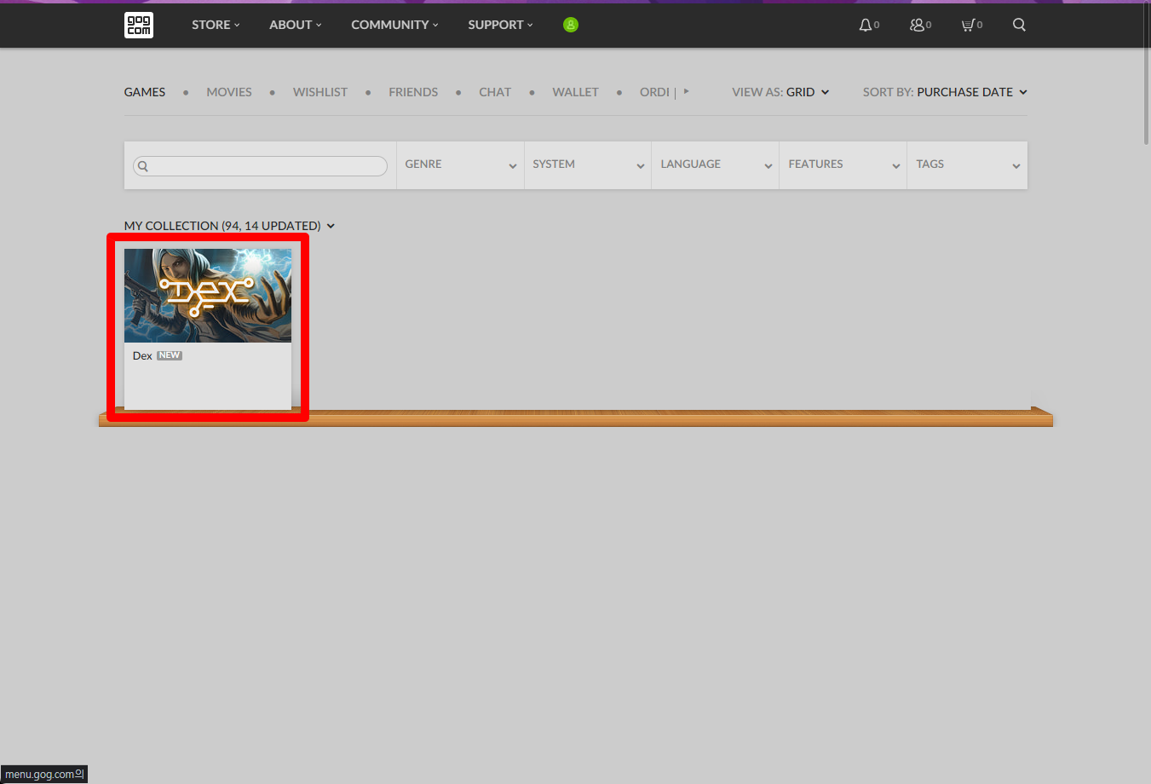Expand MY COLLECTION (94, 14 UPDATED) menu
This screenshot has height=784, width=1151.
pos(229,226)
